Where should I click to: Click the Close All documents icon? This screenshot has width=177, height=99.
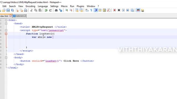pos(21,10)
